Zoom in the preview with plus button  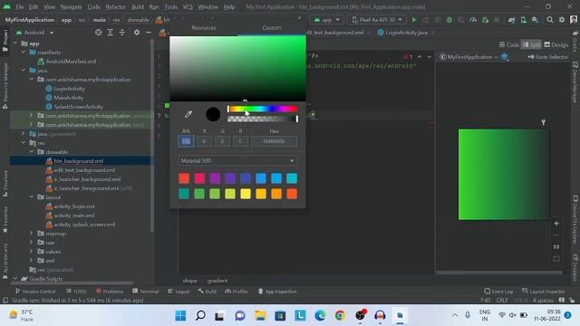click(556, 224)
